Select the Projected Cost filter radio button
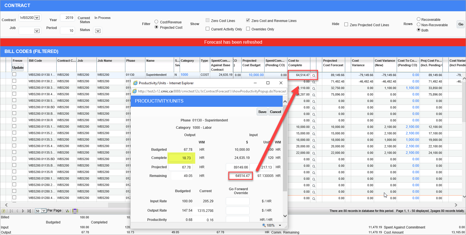This screenshot has height=235, width=466. click(x=156, y=27)
